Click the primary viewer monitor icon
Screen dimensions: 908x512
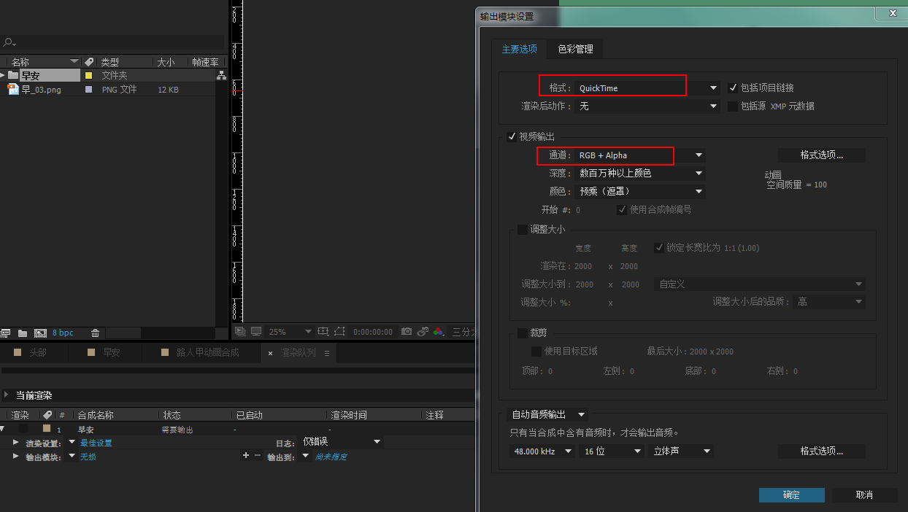click(256, 331)
